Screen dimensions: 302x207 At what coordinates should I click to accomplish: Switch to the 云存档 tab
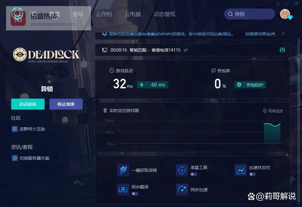(104, 14)
